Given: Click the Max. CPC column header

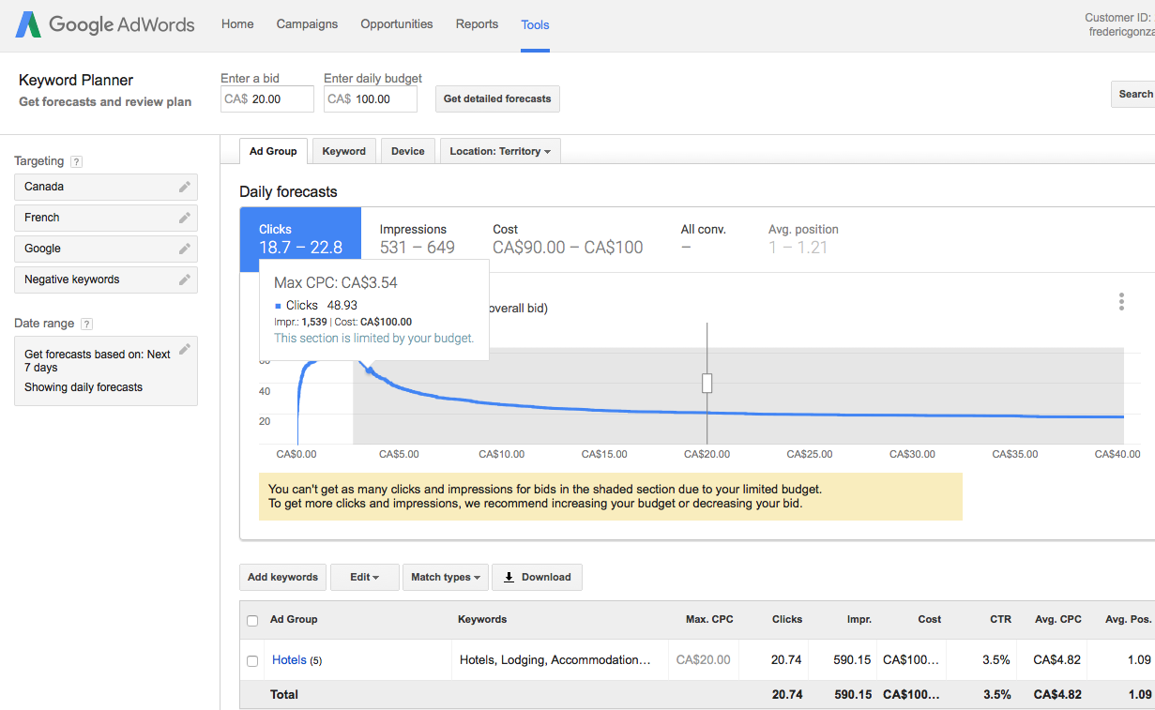Looking at the screenshot, I should click(709, 620).
